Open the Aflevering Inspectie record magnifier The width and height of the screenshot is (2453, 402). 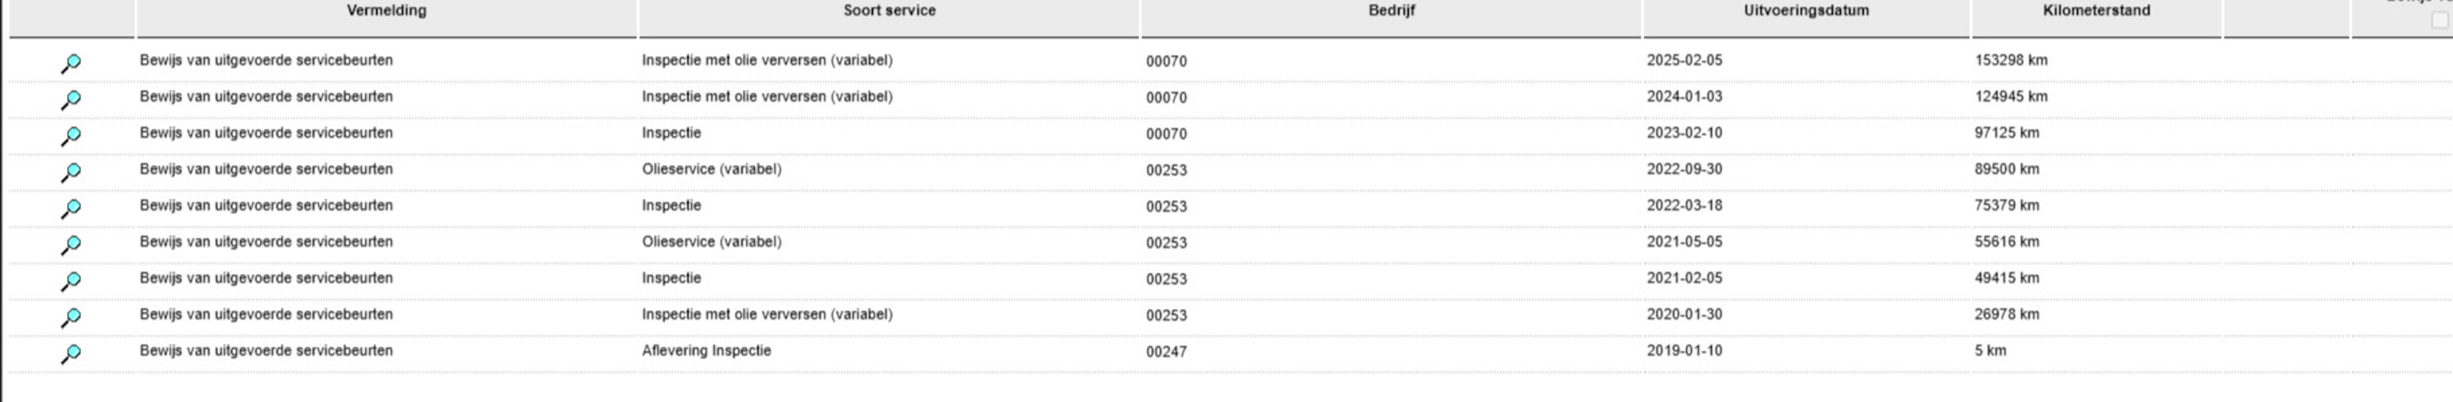(x=71, y=354)
